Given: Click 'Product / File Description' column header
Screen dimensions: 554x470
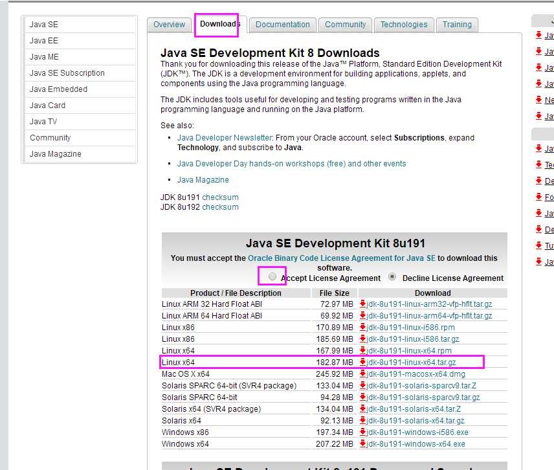Looking at the screenshot, I should point(236,293).
